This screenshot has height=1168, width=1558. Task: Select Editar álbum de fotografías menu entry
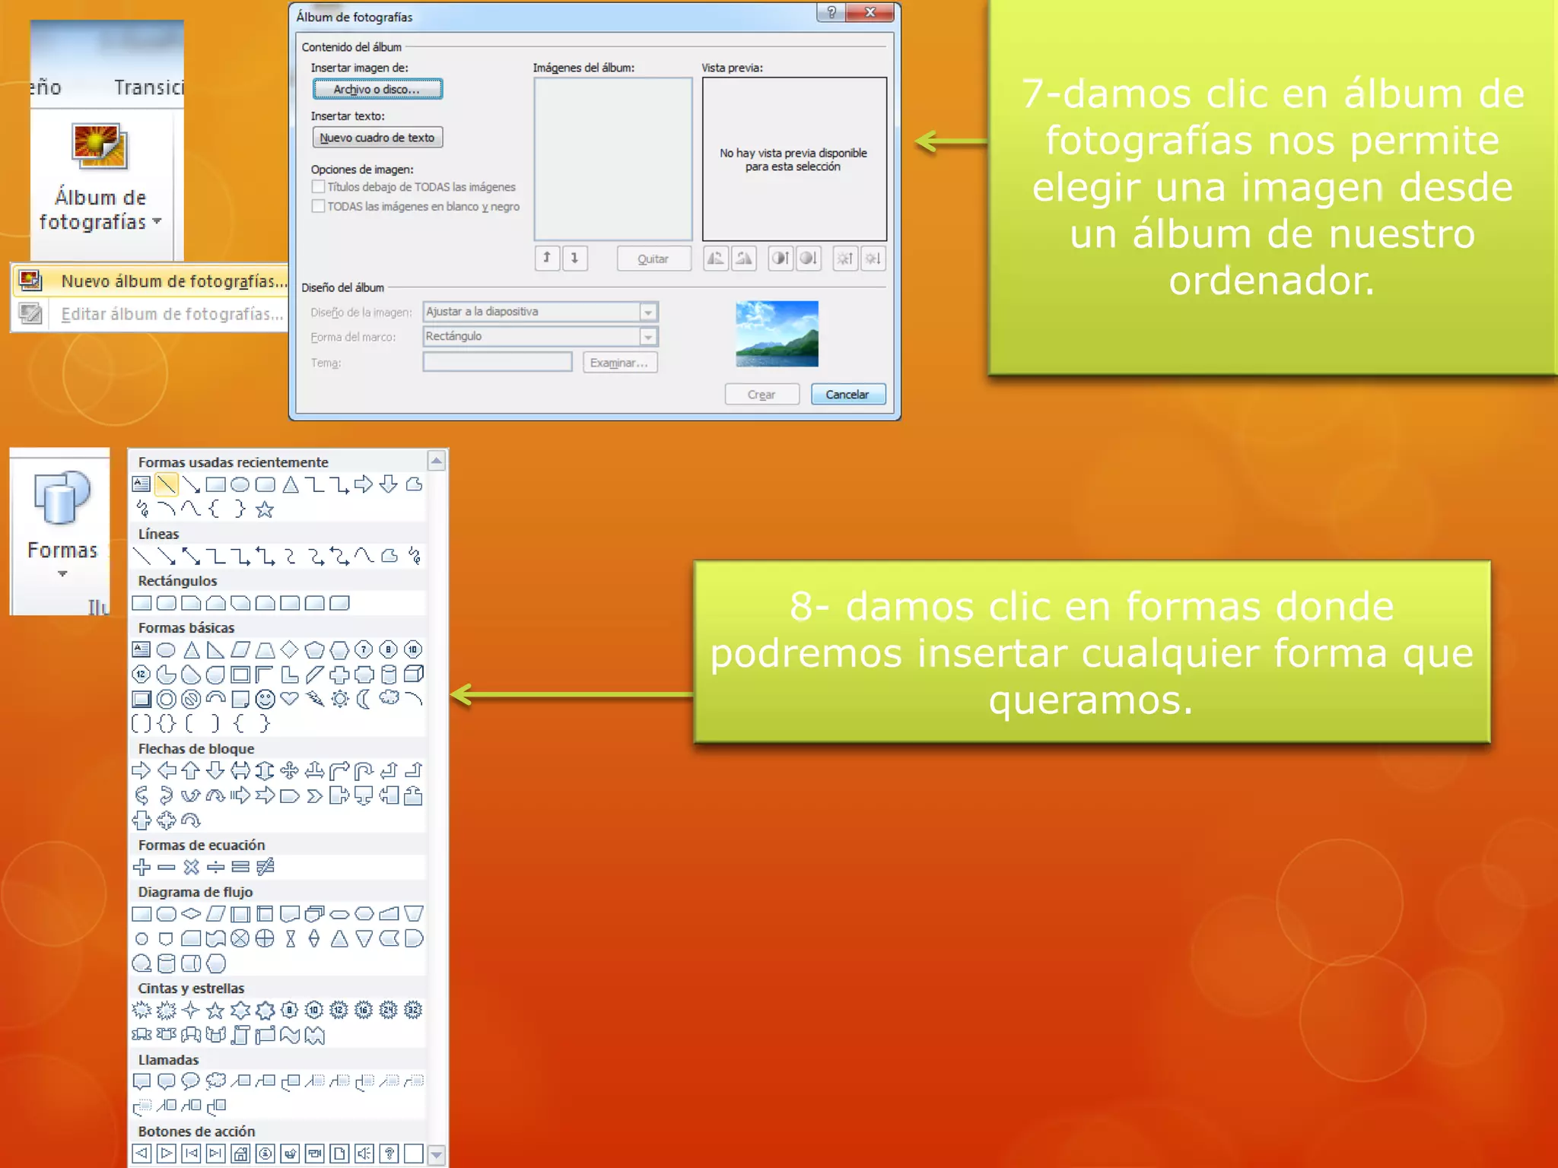172,314
